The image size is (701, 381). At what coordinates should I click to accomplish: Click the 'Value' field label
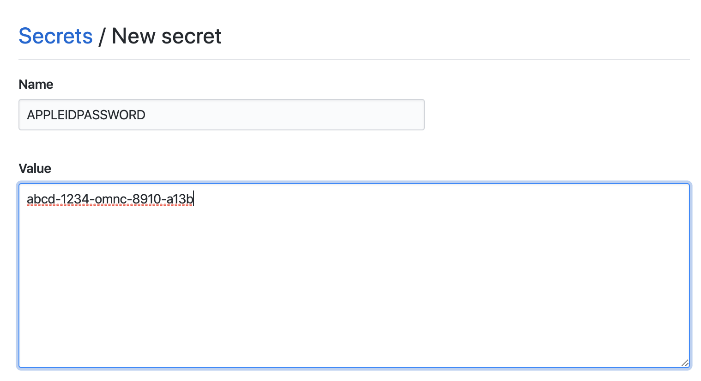(x=35, y=168)
